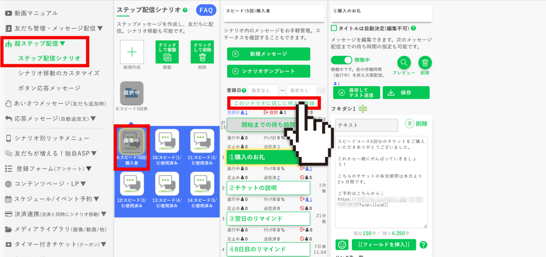Click 新規メッセージ button
Image resolution: width=546 pixels, height=257 pixels.
point(269,54)
